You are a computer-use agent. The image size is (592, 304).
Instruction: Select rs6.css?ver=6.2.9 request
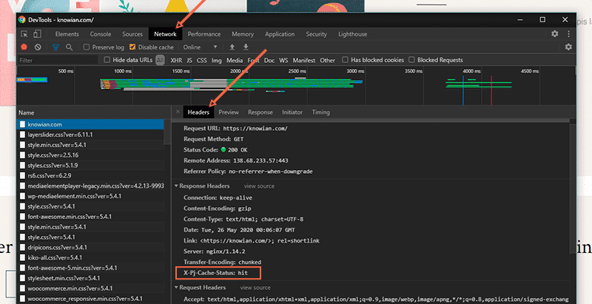click(x=90, y=175)
